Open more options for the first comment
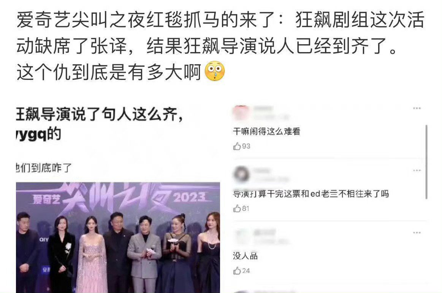The width and height of the screenshot is (442, 293). (x=417, y=108)
